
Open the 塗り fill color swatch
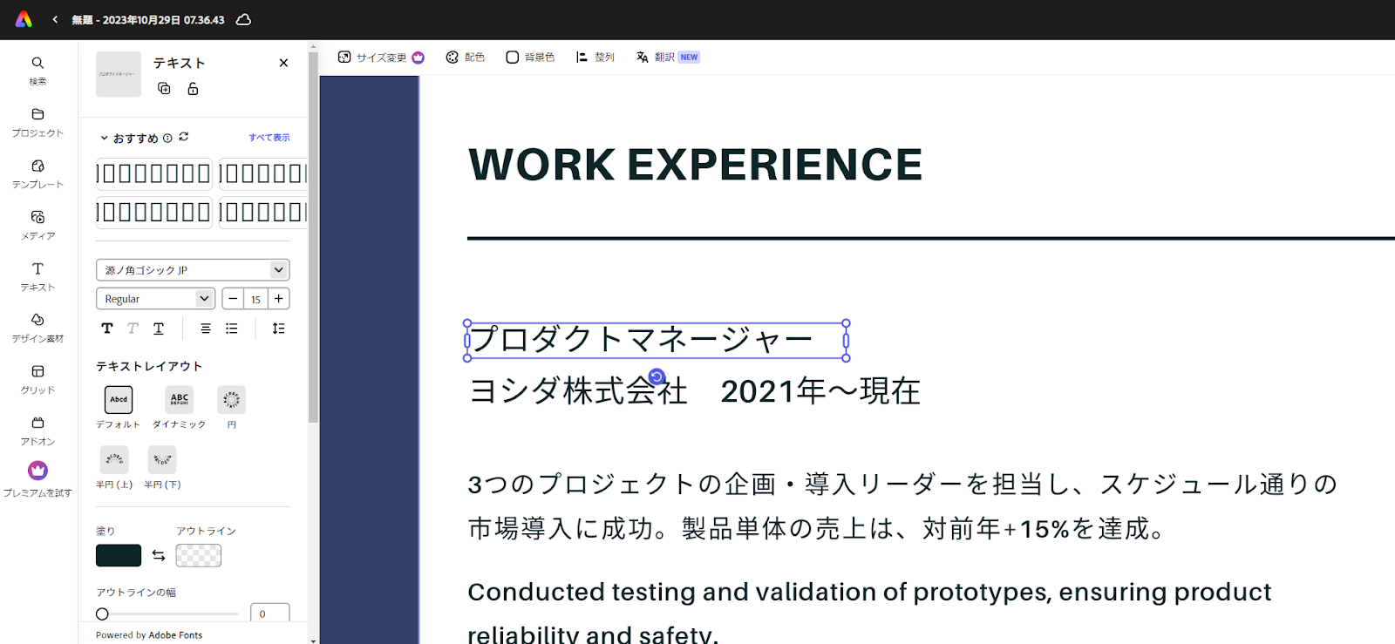(x=119, y=555)
